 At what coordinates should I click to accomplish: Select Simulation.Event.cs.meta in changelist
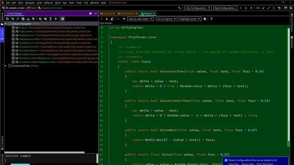pos(32,55)
